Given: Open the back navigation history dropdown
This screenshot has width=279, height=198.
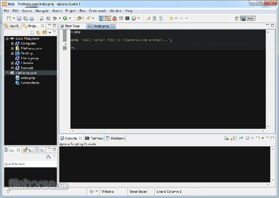Looking at the screenshot, I should click(176, 18).
